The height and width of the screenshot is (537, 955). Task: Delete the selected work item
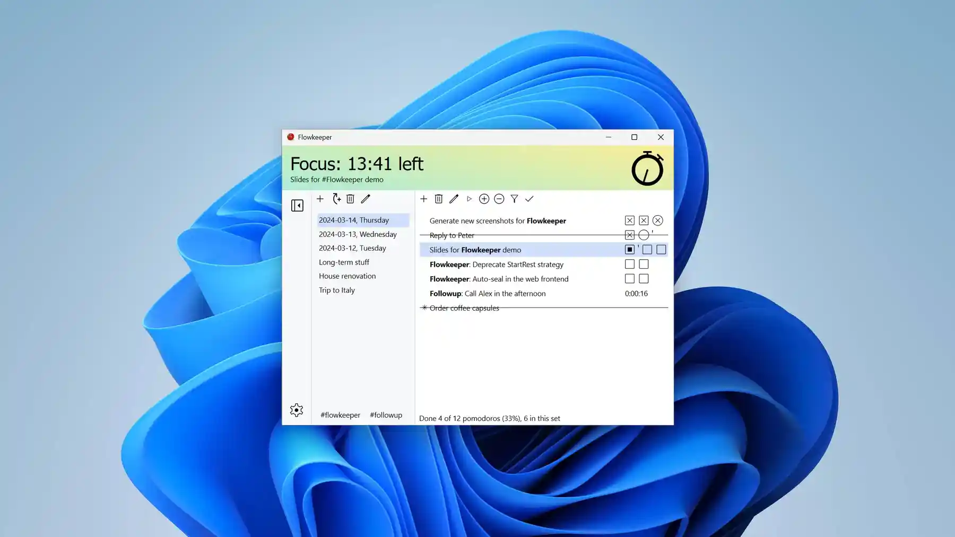pyautogui.click(x=438, y=199)
